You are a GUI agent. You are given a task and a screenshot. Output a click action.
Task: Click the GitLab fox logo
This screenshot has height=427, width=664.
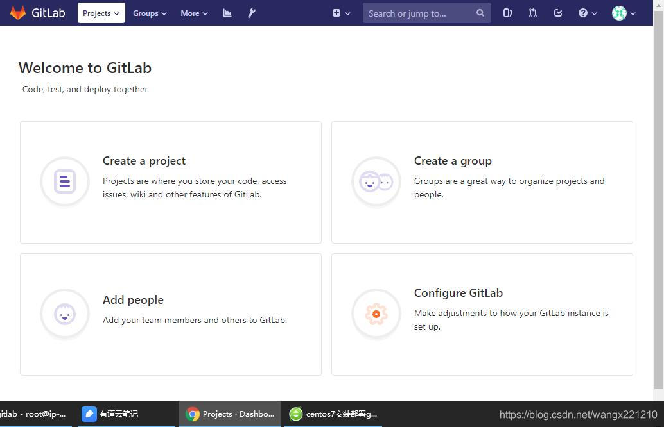(x=18, y=13)
